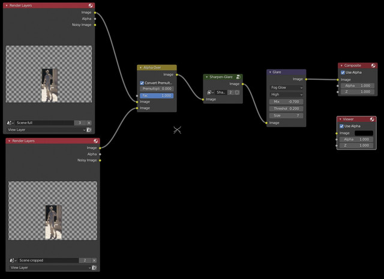Toggle preview icon on Scene cropped Render Layers header

pos(96,141)
